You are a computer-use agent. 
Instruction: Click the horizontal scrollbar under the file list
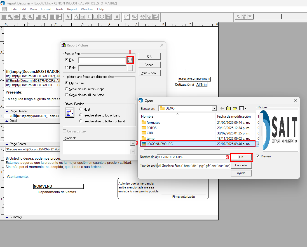pos(182,150)
